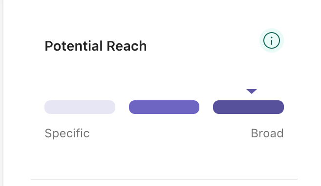Click the reach segment beneath the triangle pointer
This screenshot has width=321, height=186.
(x=248, y=107)
